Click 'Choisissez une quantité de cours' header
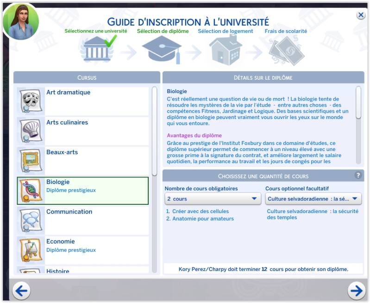370x303 pixels. (263, 176)
